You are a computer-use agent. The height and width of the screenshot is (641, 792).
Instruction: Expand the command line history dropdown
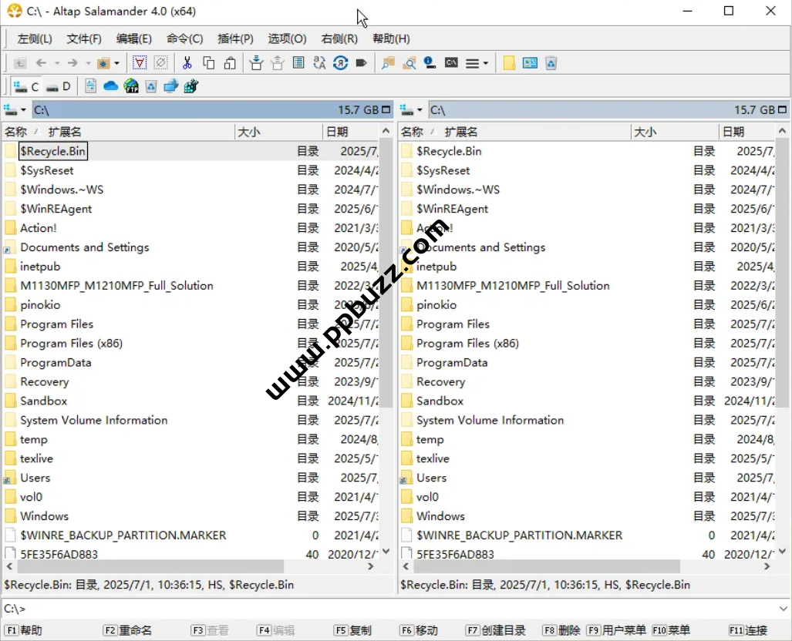pyautogui.click(x=784, y=609)
